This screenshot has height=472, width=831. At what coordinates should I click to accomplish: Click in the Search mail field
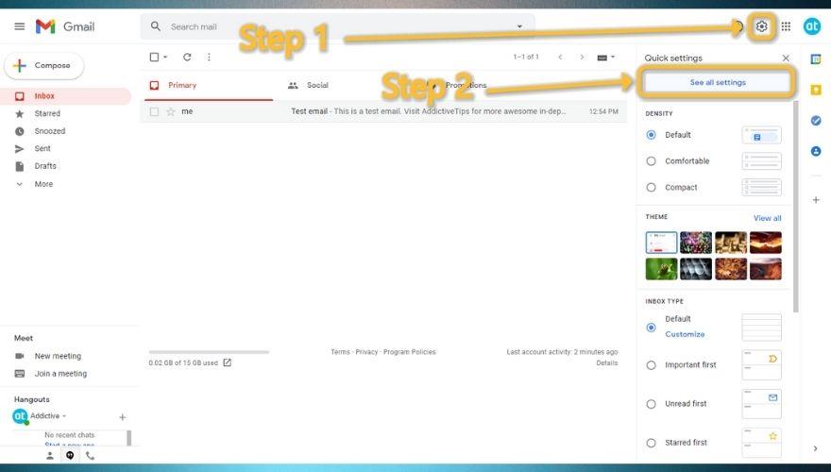tap(331, 26)
